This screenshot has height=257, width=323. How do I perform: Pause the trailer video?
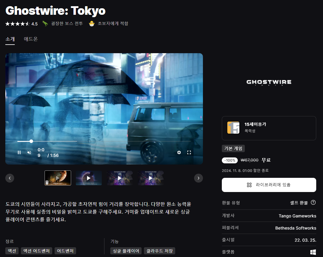click(x=19, y=152)
